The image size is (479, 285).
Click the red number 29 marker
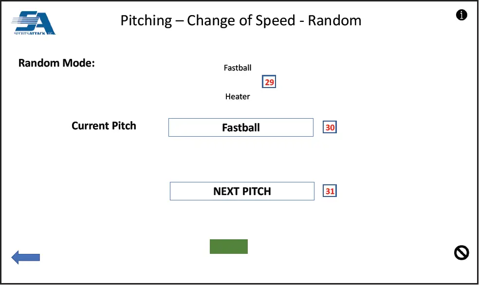269,82
